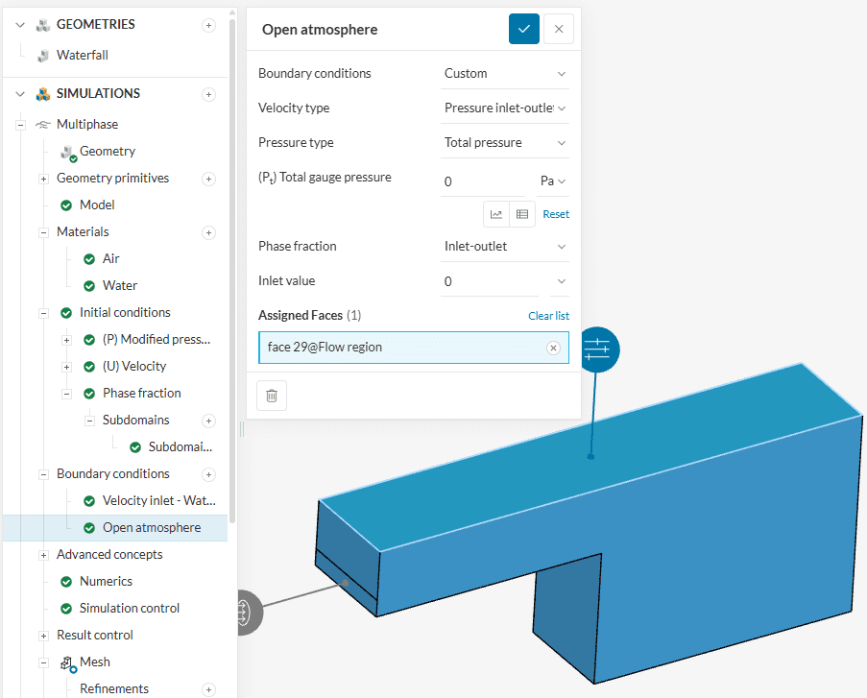
Task: Click the Total gauge pressure input field
Action: pyautogui.click(x=488, y=181)
